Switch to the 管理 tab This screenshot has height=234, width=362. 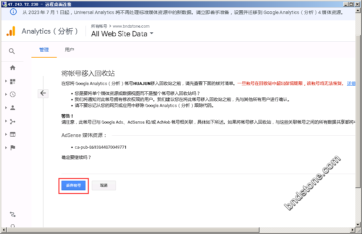point(44,50)
